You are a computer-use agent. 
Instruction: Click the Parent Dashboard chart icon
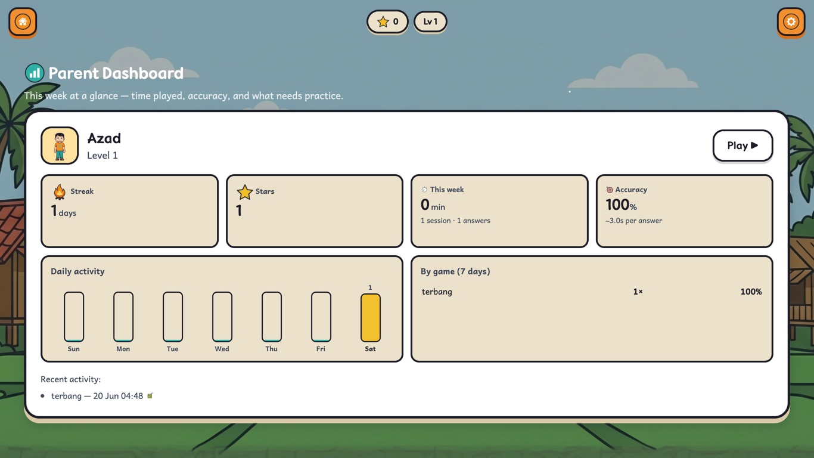pyautogui.click(x=35, y=73)
